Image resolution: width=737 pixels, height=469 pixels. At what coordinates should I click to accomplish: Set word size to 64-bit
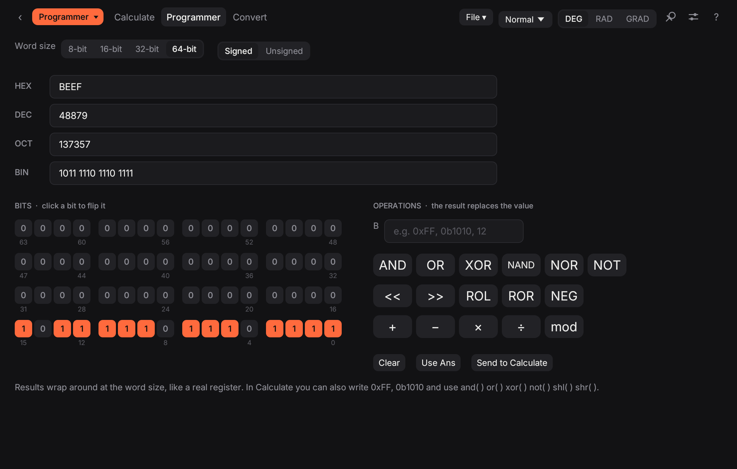click(184, 49)
